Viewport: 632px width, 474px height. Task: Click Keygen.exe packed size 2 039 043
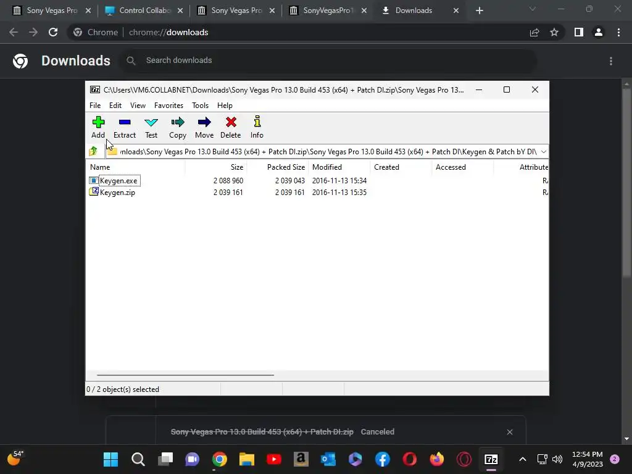tap(290, 181)
